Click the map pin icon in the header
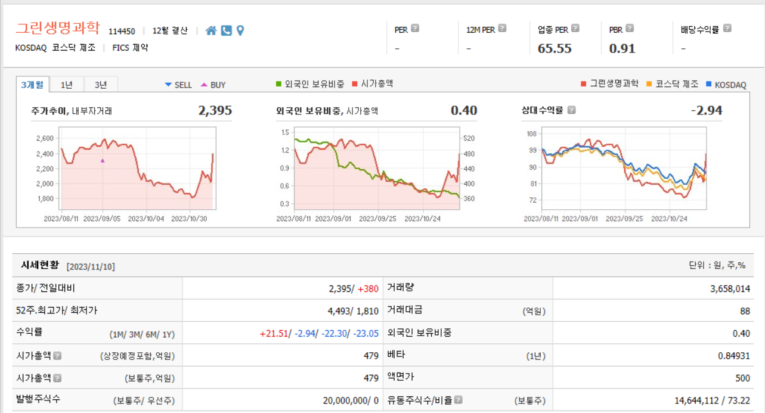765x413 pixels. click(240, 30)
